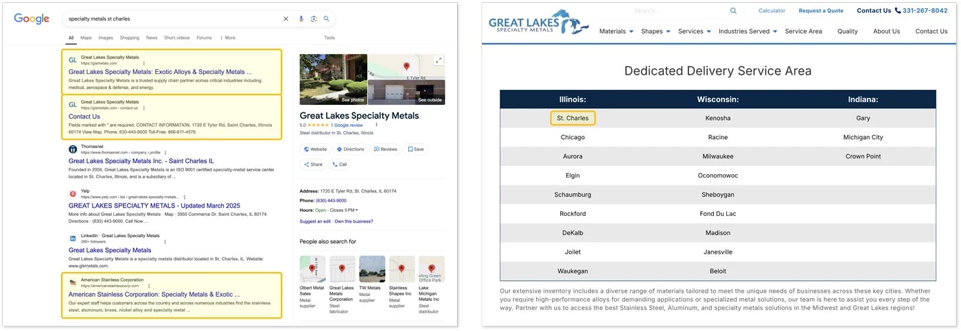Save the business with the Save button
Viewport: 961px width, 331px height.
pyautogui.click(x=416, y=149)
